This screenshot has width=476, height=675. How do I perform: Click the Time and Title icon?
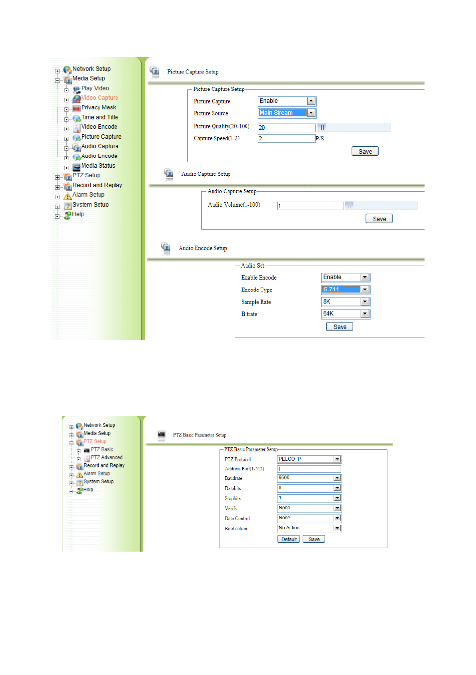(x=76, y=118)
